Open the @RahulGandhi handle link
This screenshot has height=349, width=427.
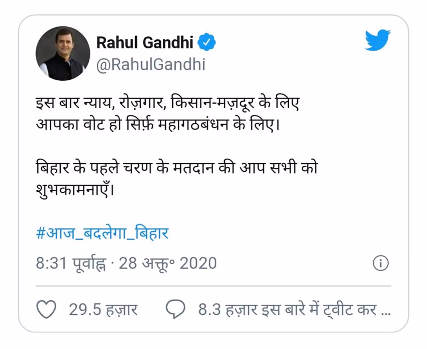pos(151,64)
